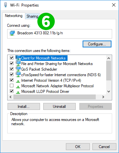Uncheck Microsoft LLDP Protocol Driver checkbox
Viewport: 119px width, 153px height.
[x=11, y=91]
